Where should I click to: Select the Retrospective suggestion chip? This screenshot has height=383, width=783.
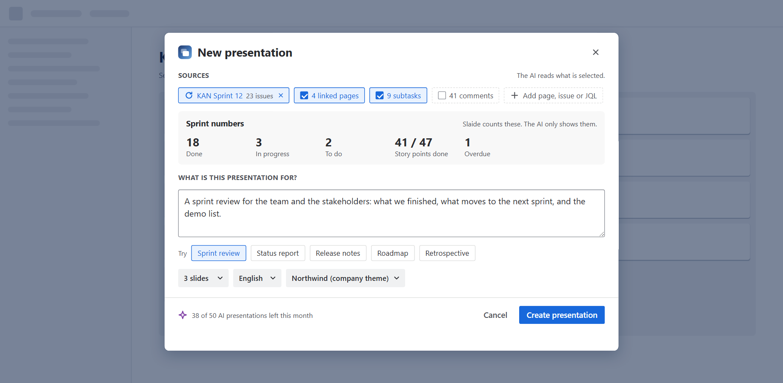[447, 253]
